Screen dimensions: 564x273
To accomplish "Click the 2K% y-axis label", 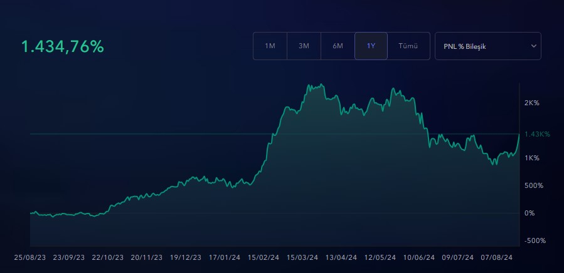I will 531,103.
